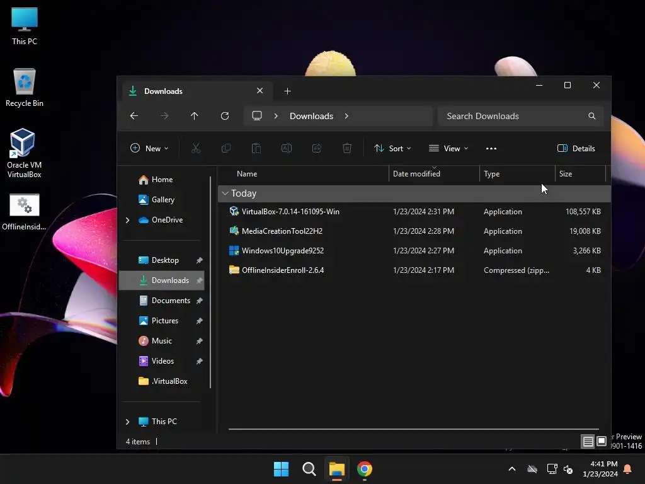
Task: Open the See more ellipsis menu
Action: [491, 149]
